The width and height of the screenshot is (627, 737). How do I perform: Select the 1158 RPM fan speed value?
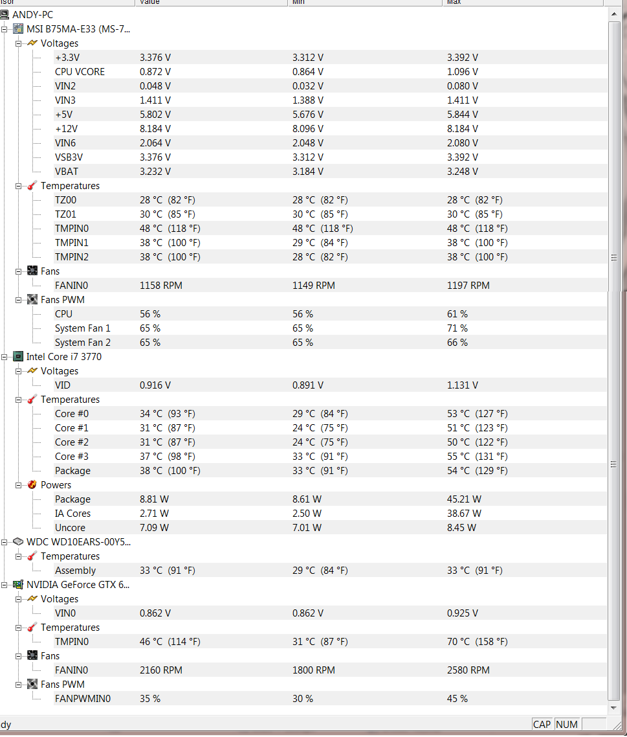pos(160,286)
